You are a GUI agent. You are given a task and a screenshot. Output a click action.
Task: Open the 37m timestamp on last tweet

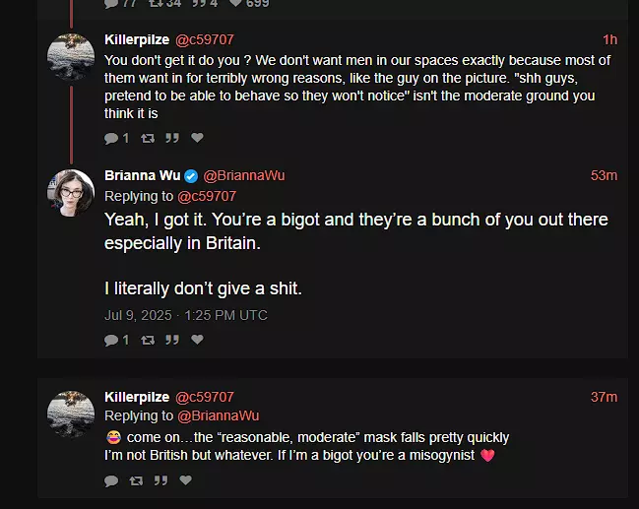[x=604, y=397]
